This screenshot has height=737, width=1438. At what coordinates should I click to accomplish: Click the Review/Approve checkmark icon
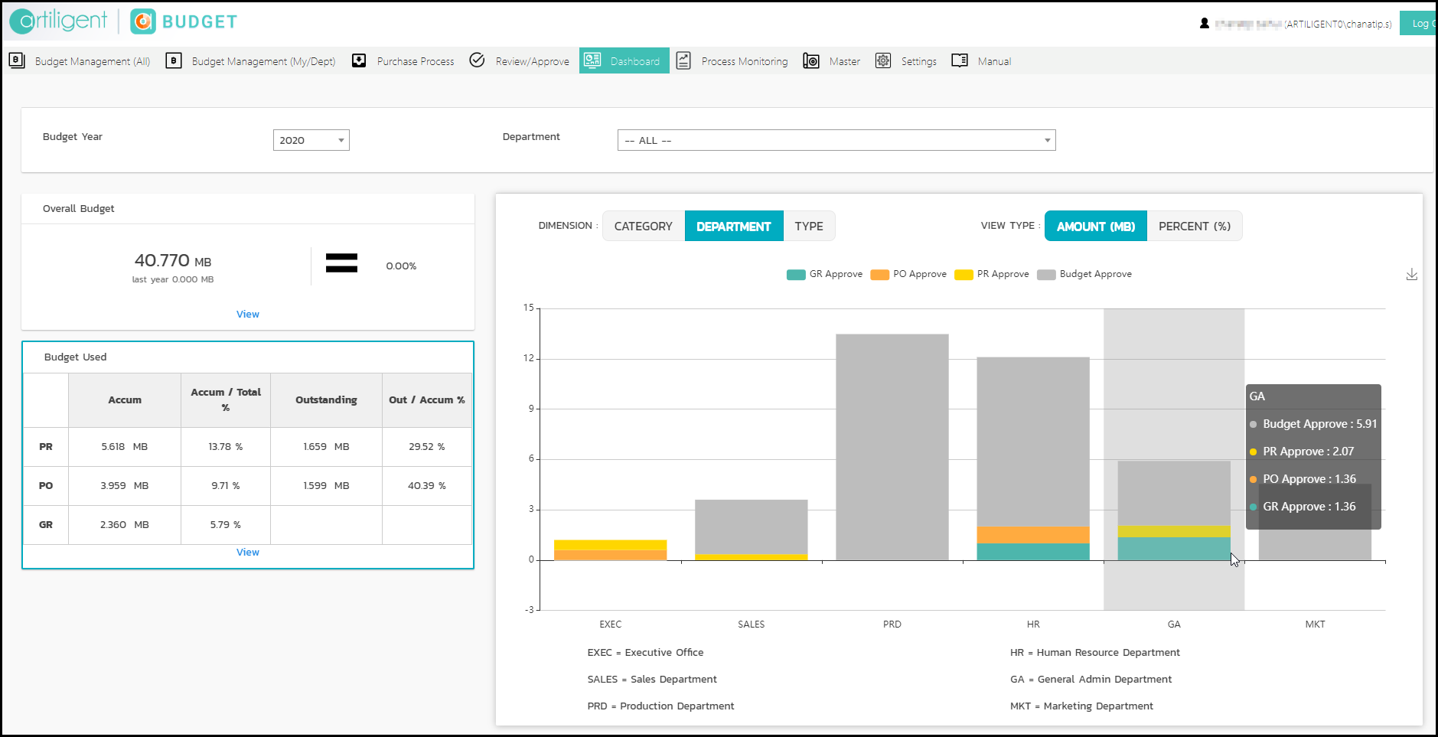[477, 60]
